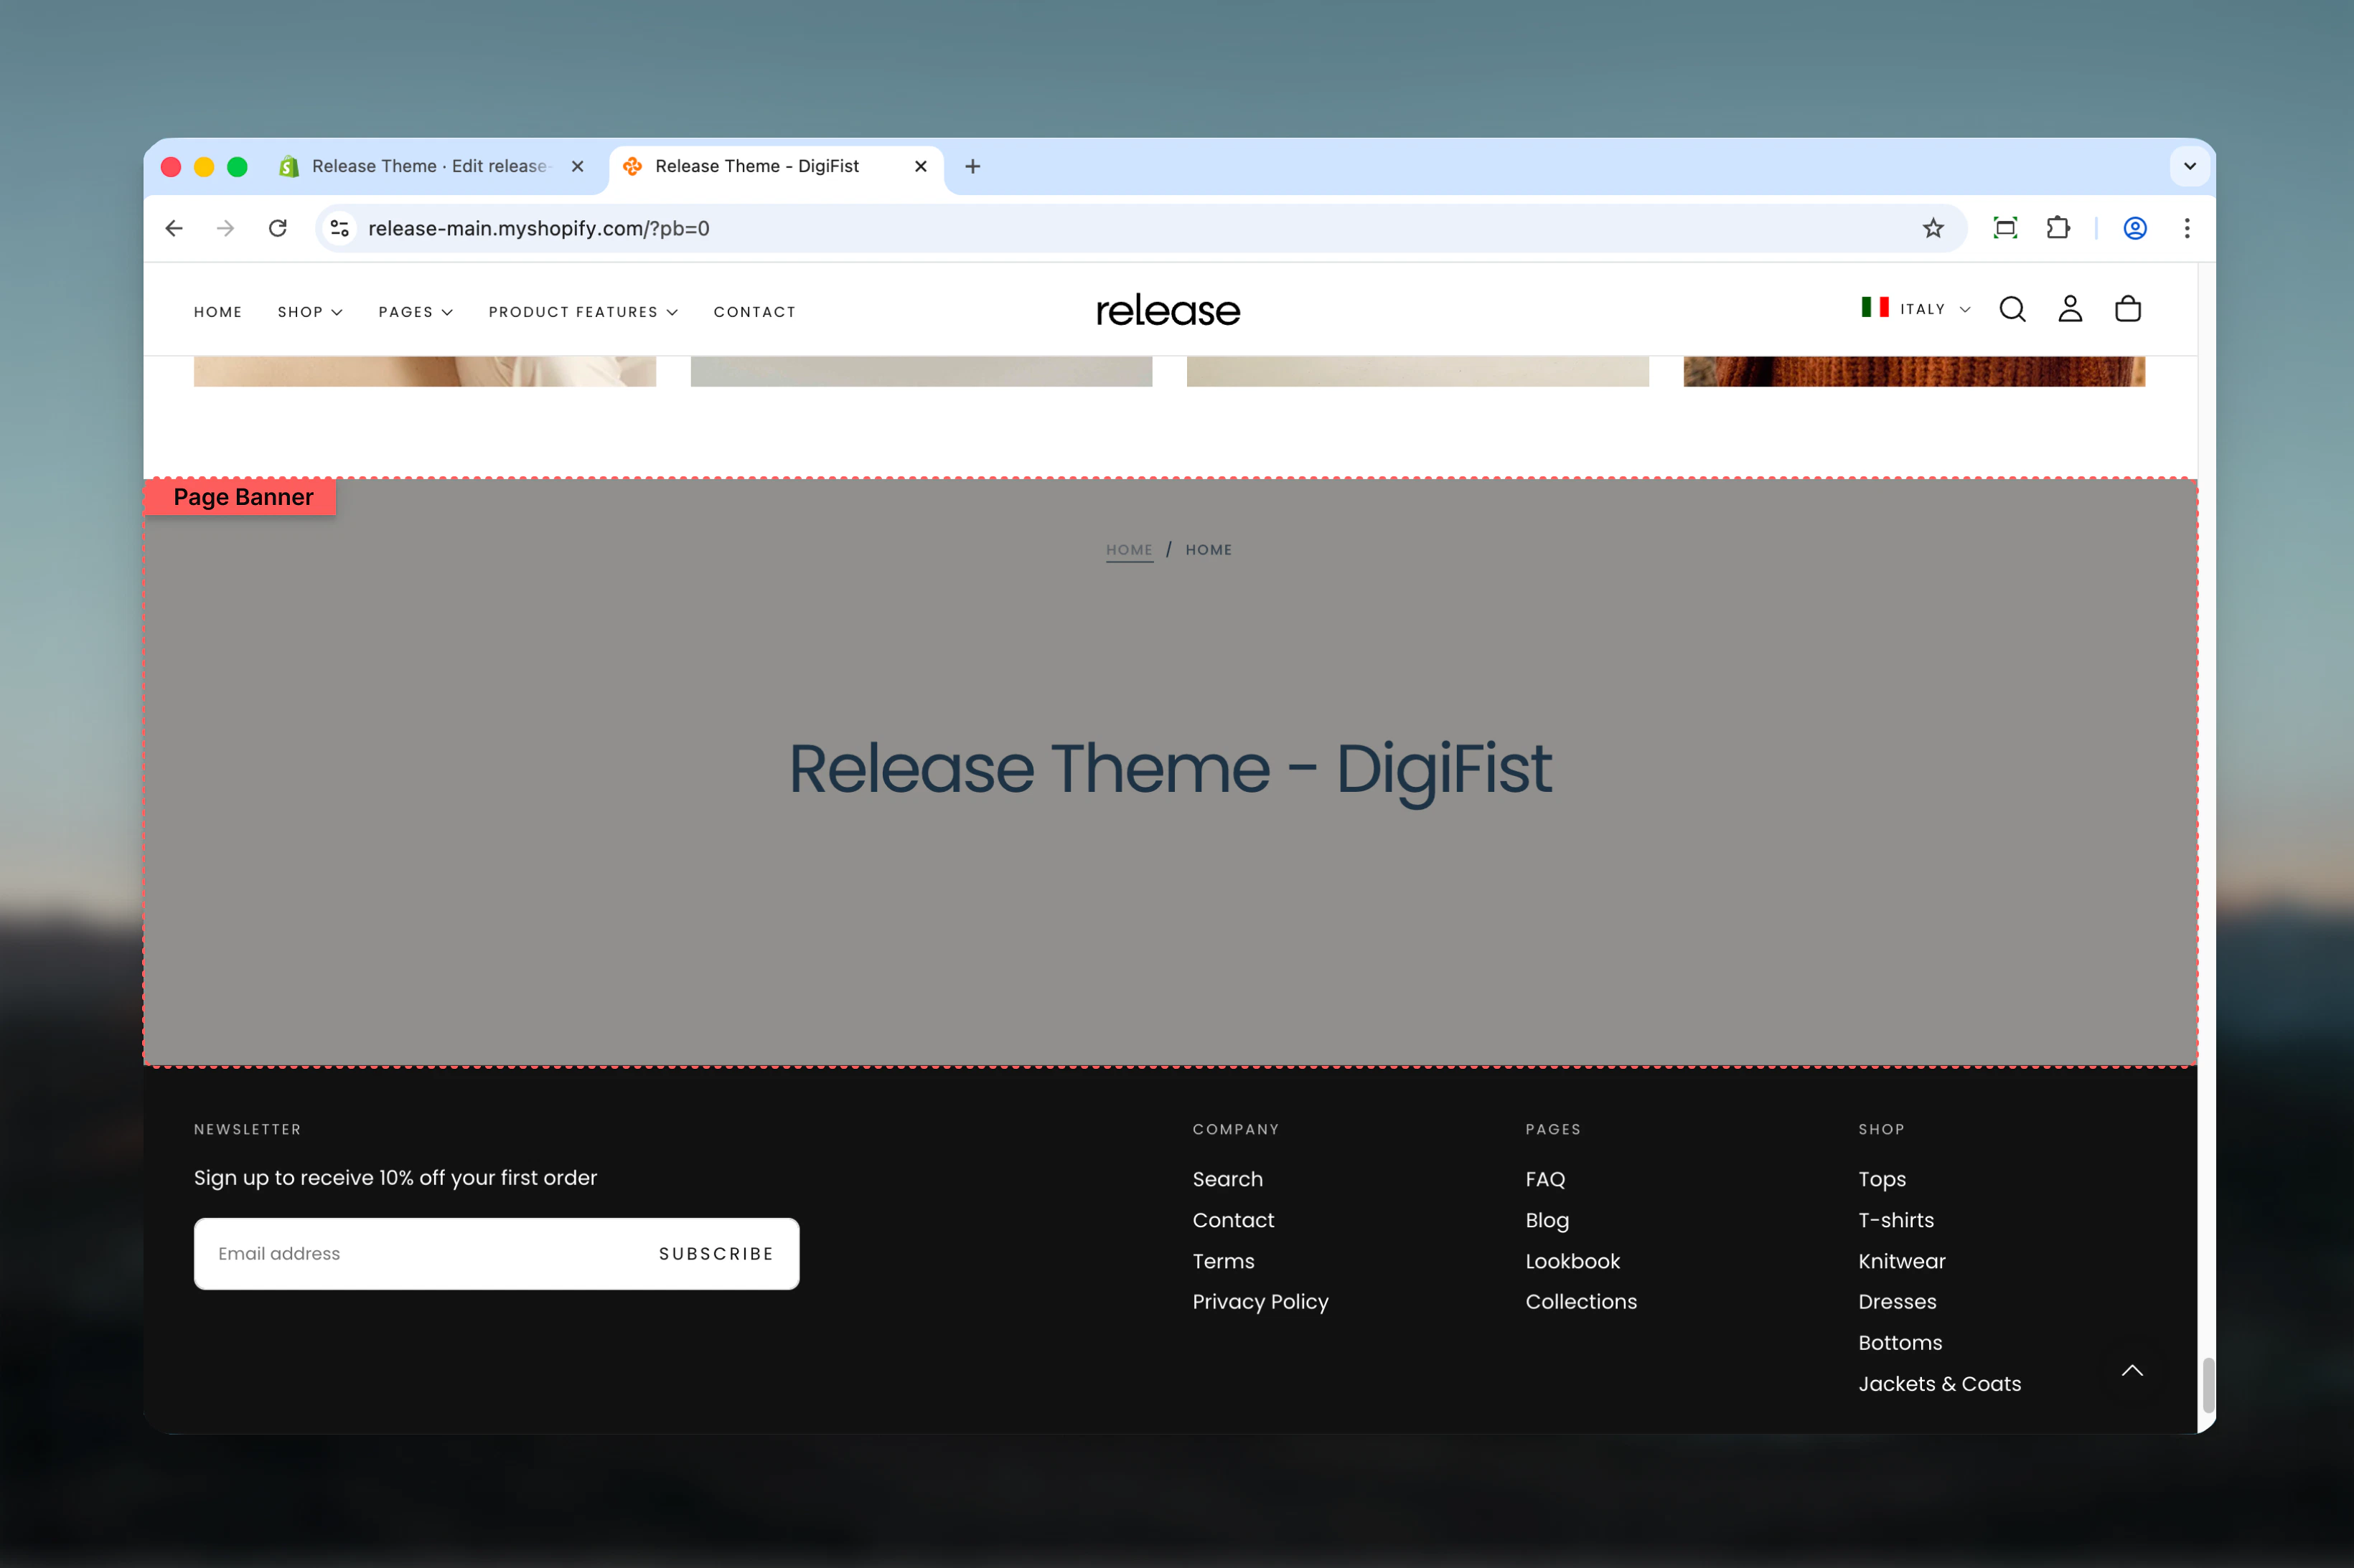Switch to the Release Theme Edit tab
This screenshot has width=2354, height=1568.
point(430,166)
